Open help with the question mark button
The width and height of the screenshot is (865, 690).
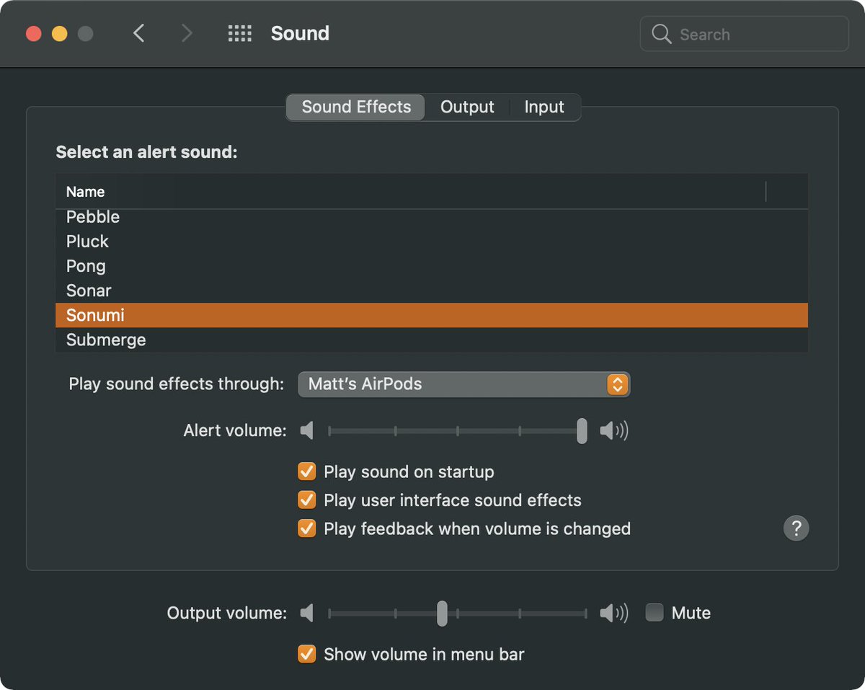pyautogui.click(x=796, y=528)
